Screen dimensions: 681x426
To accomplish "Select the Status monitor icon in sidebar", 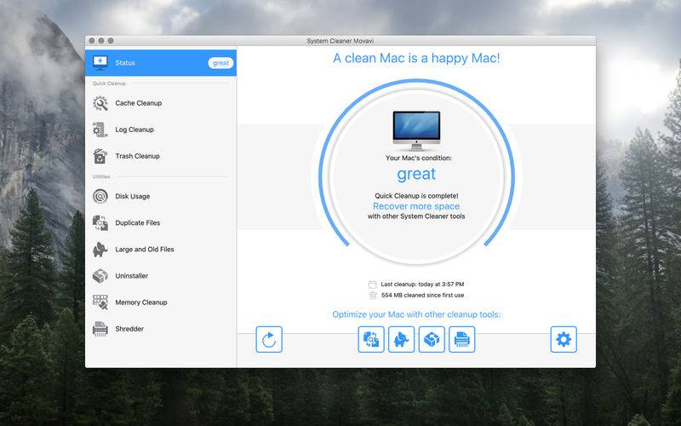I will tap(100, 62).
